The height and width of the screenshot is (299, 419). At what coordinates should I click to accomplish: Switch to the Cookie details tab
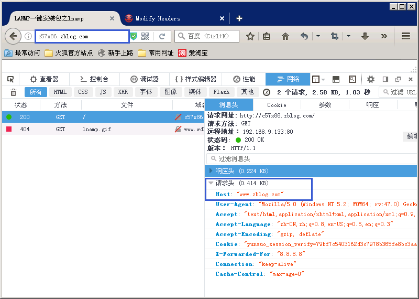coord(277,105)
